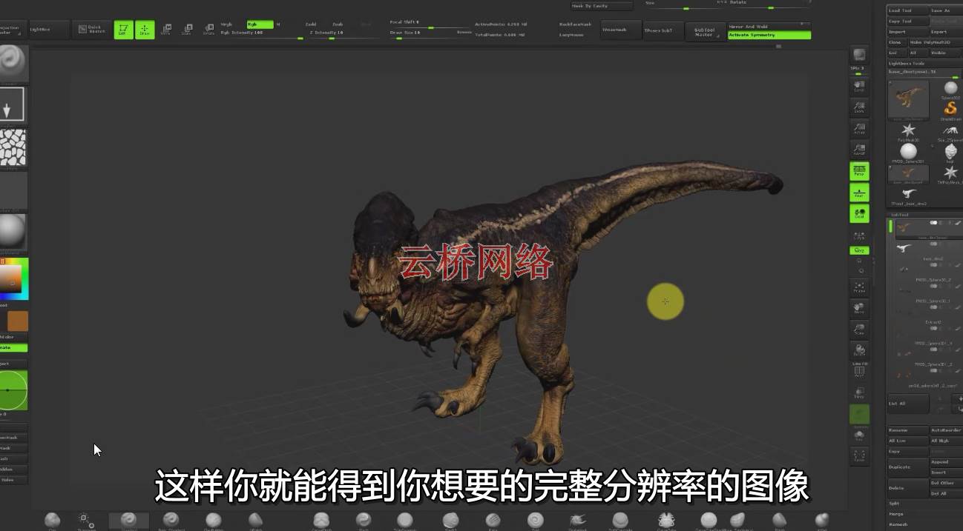Toggle Activate Symmetry

(769, 35)
